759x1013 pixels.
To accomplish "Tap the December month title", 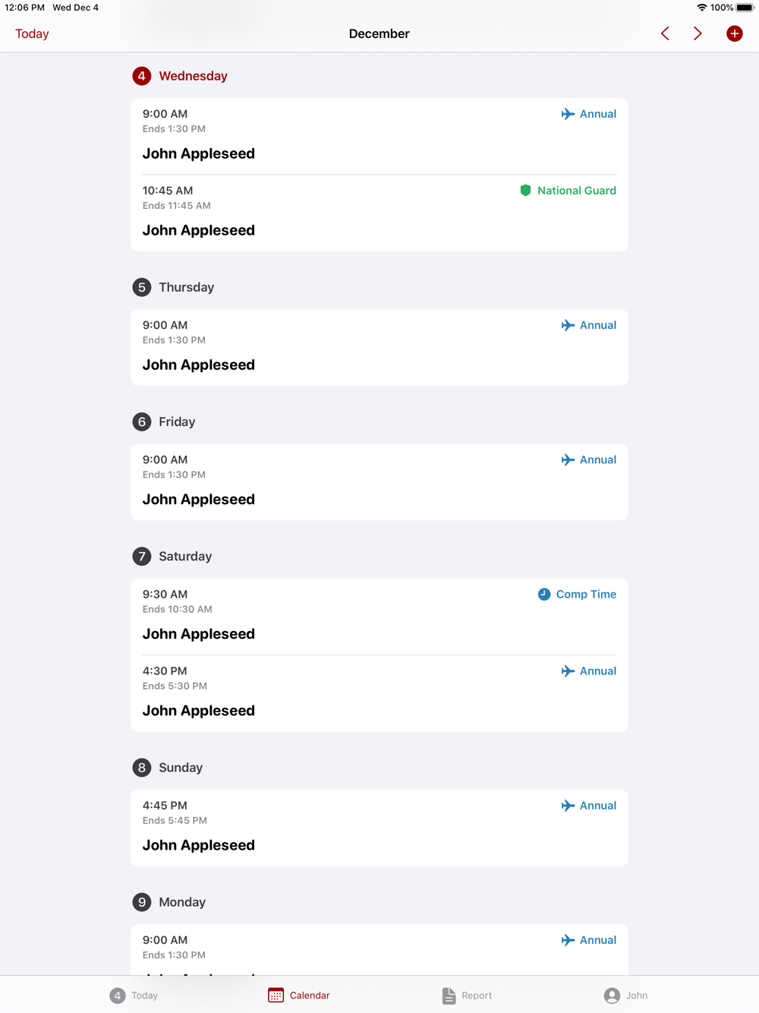I will point(379,33).
